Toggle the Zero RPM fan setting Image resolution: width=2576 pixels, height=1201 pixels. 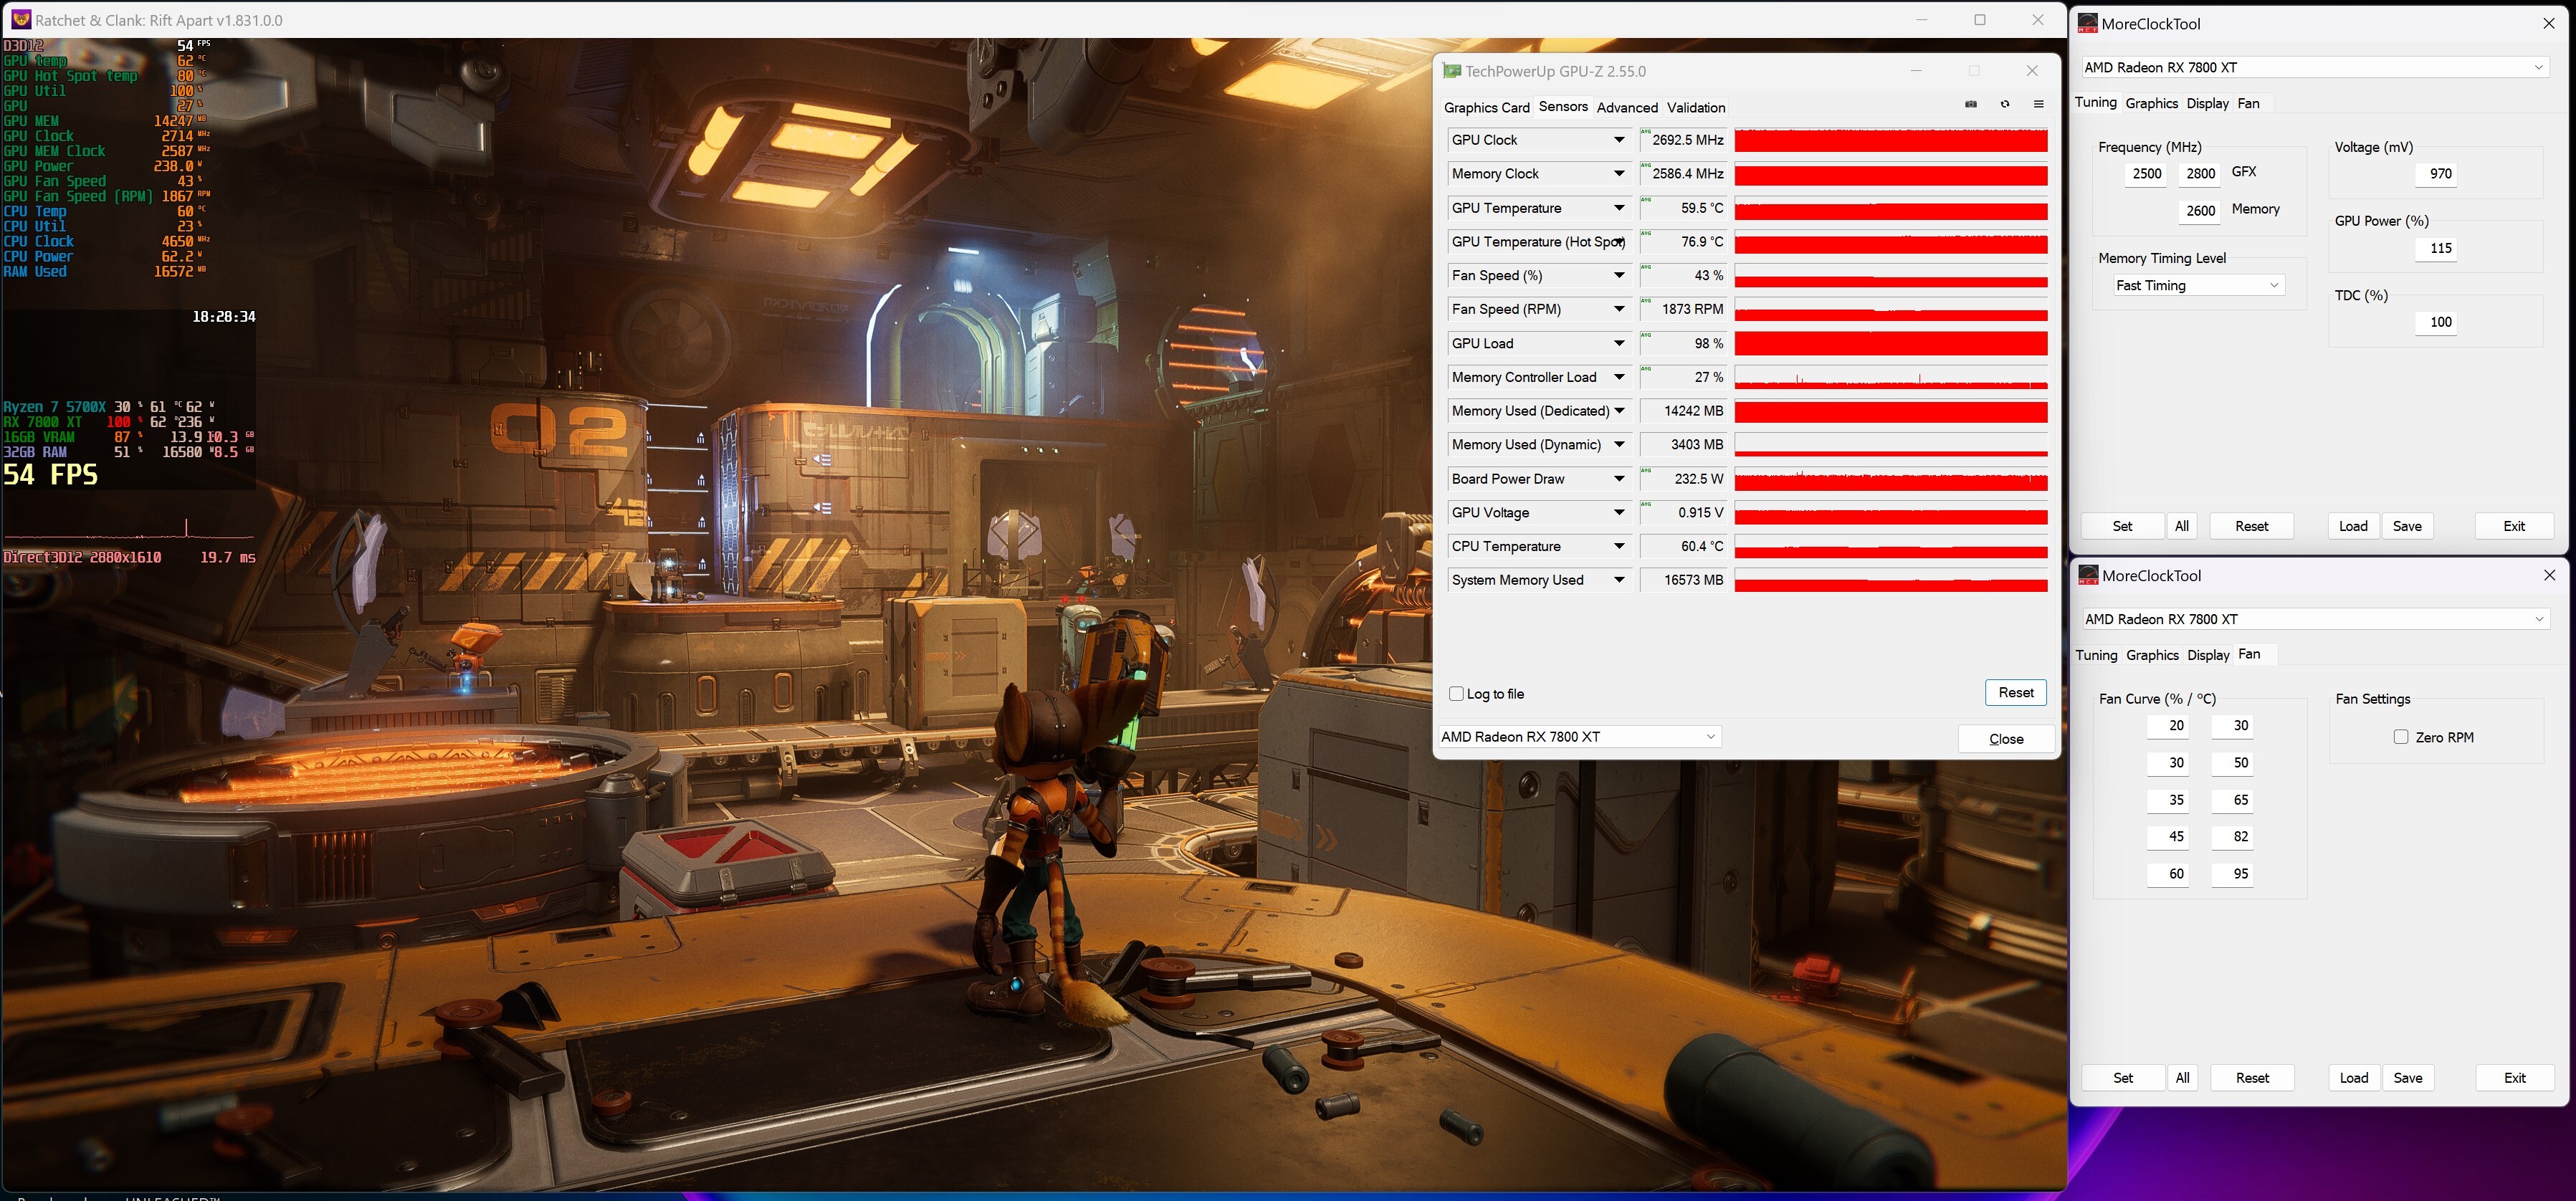(2401, 737)
